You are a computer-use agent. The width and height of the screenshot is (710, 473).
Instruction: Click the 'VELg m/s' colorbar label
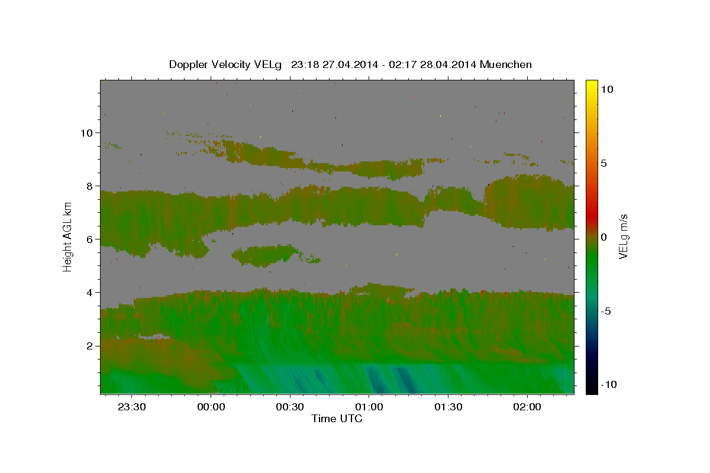tap(623, 237)
